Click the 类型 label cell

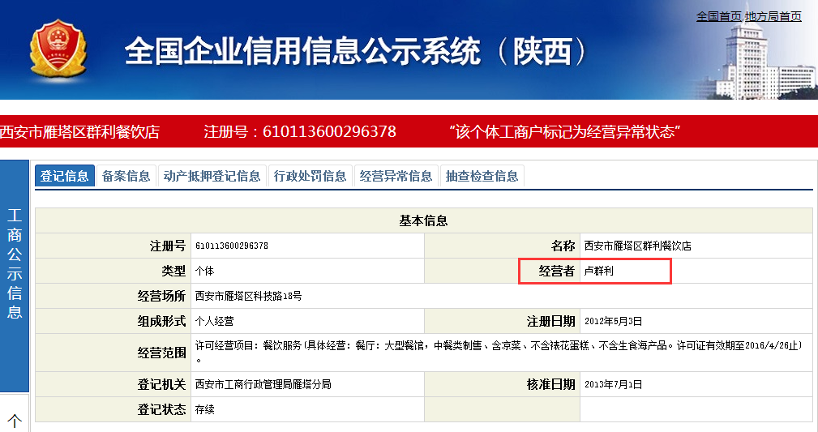(x=113, y=271)
